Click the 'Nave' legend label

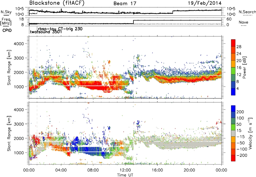(x=244, y=22)
